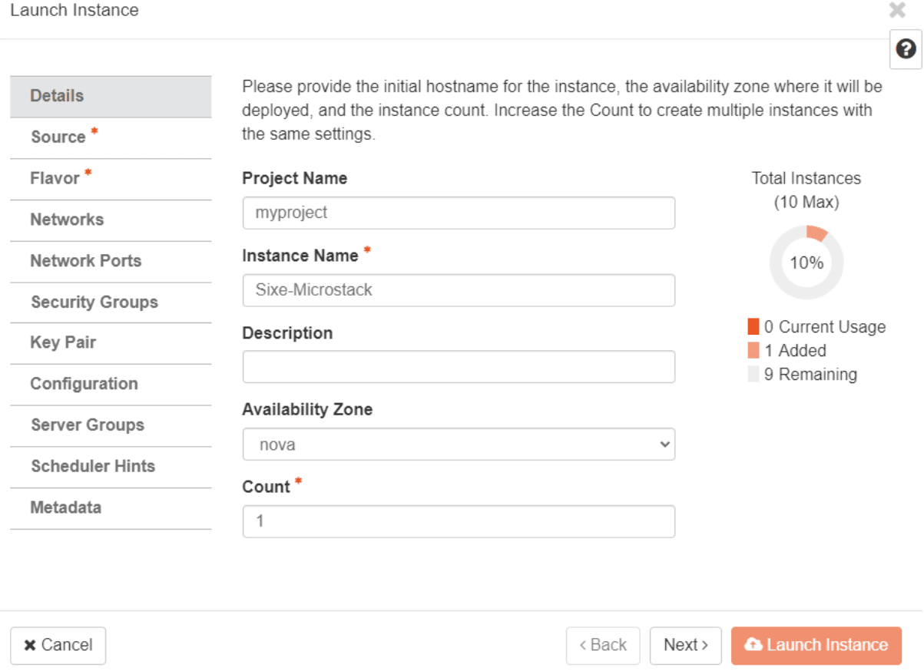The width and height of the screenshot is (924, 671).
Task: Click the Launch Instance button
Action: (x=816, y=646)
